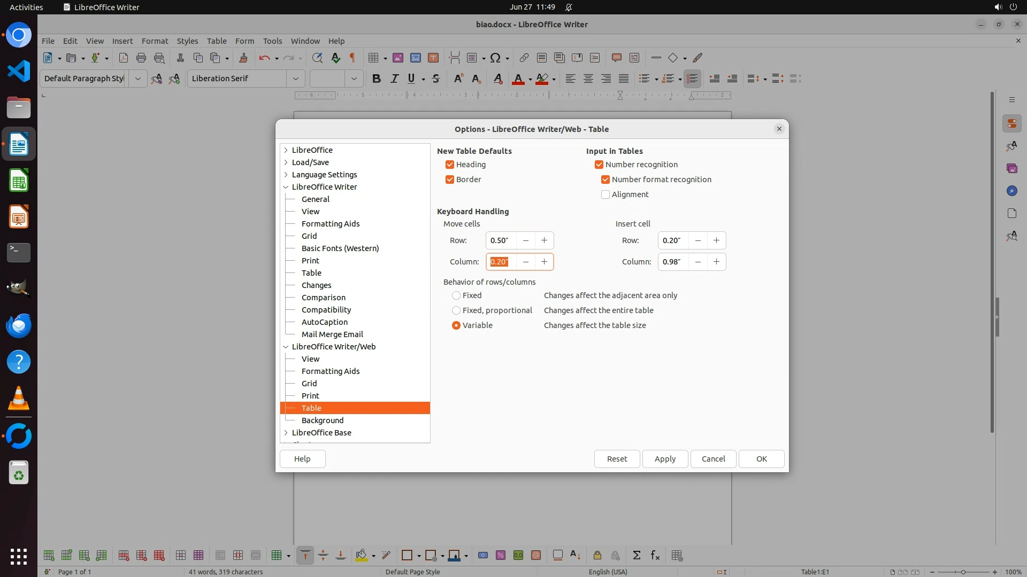Select AutoCaption in options tree
1027x577 pixels.
pyautogui.click(x=324, y=322)
